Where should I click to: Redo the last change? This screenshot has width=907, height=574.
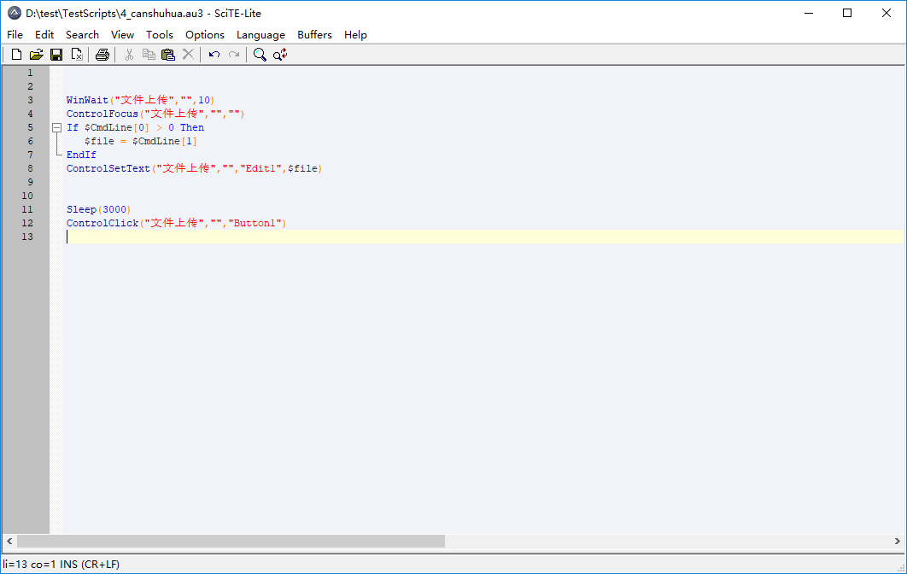point(233,54)
